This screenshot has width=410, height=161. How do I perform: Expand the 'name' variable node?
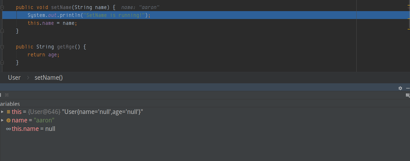(2, 120)
